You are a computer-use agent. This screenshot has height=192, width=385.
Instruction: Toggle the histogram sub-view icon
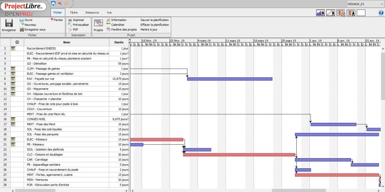coord(320,13)
